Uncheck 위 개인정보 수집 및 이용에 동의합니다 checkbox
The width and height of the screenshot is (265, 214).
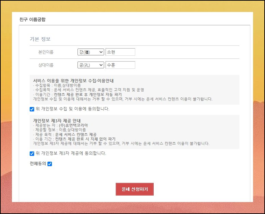(x=32, y=109)
